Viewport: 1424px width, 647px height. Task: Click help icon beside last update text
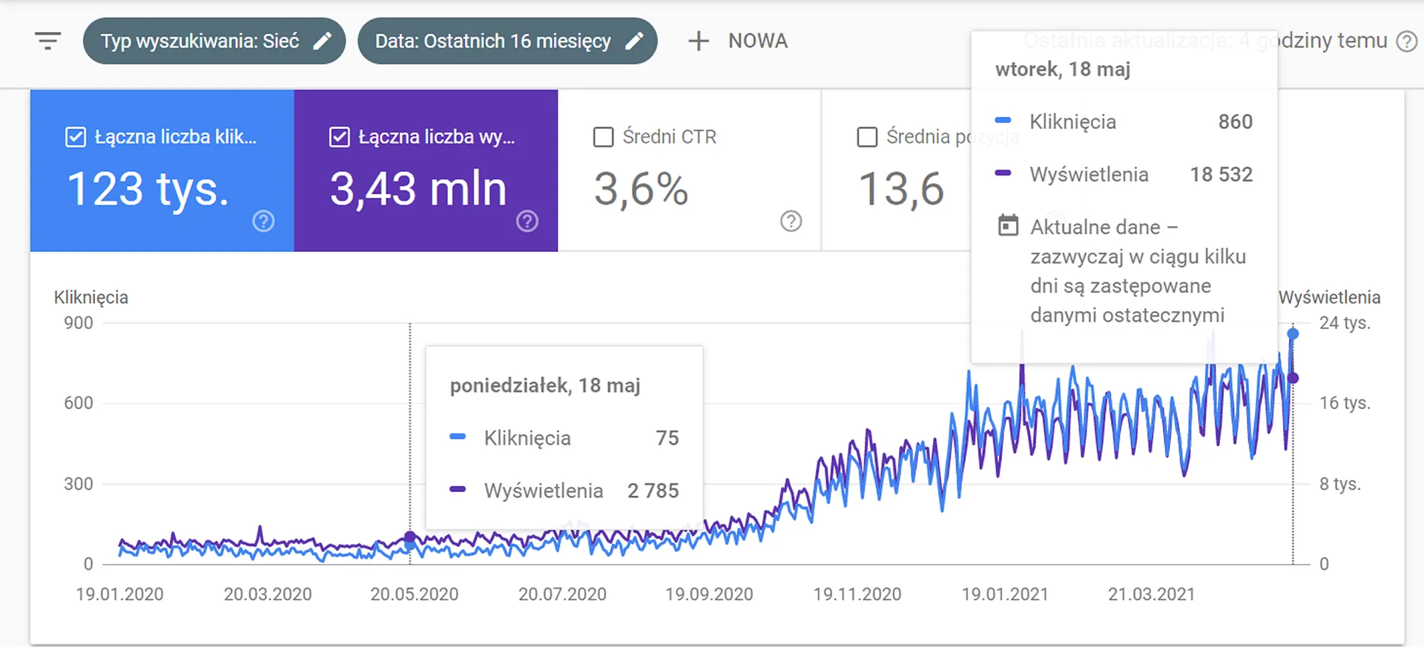coord(1406,41)
